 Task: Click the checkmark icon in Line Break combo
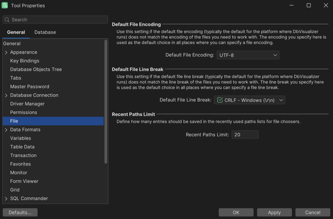pyautogui.click(x=220, y=100)
